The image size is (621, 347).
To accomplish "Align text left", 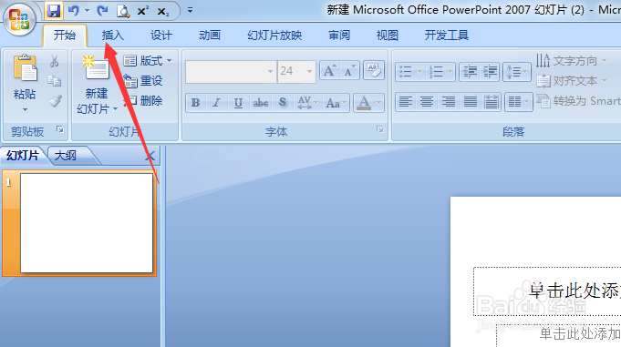I will pyautogui.click(x=406, y=102).
